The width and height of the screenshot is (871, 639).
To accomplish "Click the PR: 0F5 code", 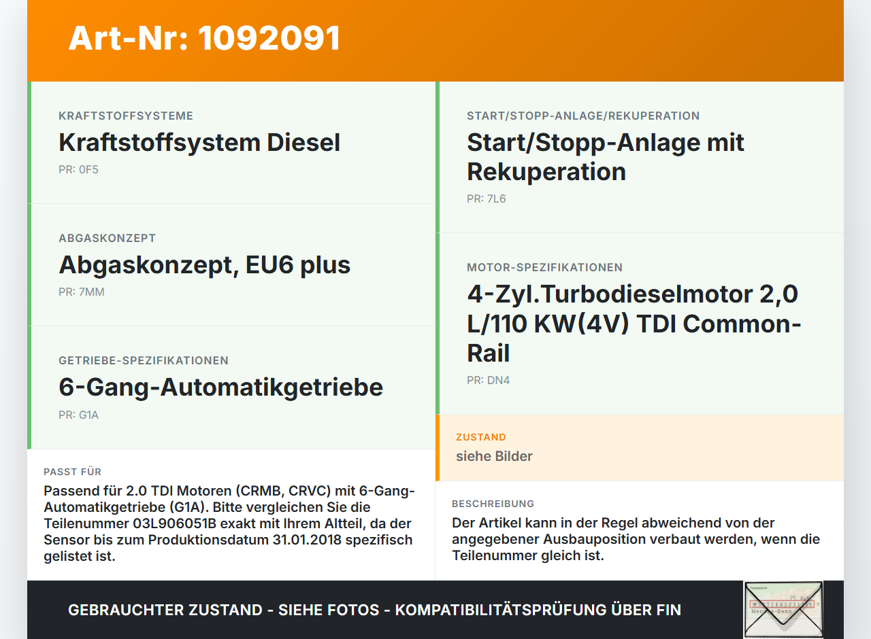I will pos(78,170).
